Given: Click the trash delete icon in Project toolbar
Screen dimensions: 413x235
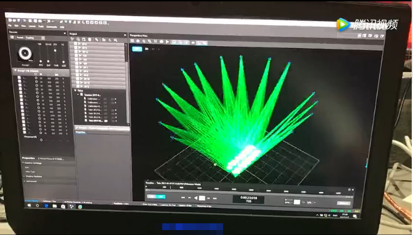Looking at the screenshot, I should click(x=90, y=39).
